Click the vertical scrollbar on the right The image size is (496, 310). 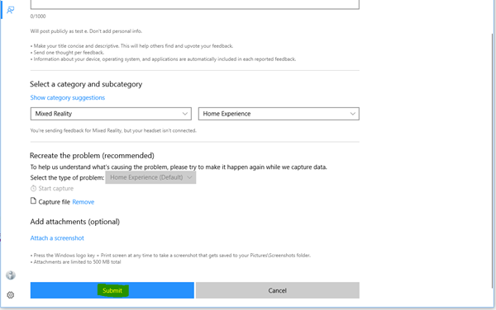pos(492,161)
